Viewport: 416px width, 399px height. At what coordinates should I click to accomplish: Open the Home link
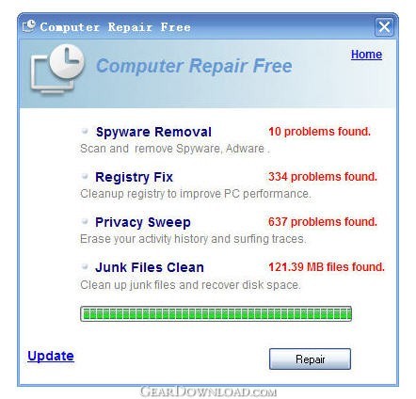point(366,55)
